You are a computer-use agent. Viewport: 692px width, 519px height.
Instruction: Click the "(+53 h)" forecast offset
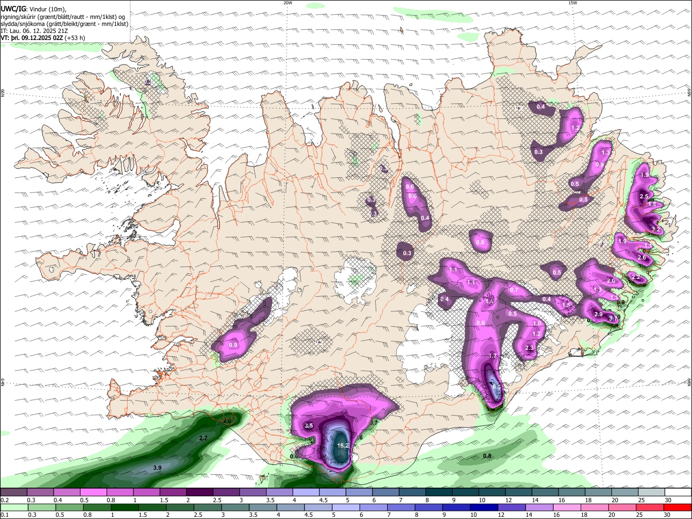[x=75, y=38]
